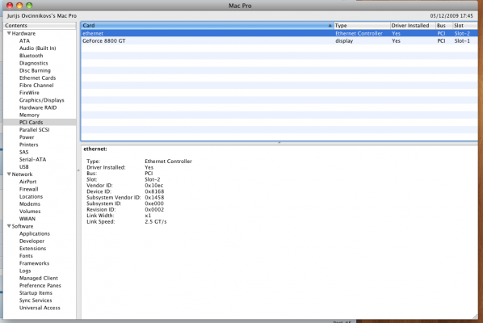Screen dimensions: 483x323
Task: Click the Software section label
Action: coord(22,226)
